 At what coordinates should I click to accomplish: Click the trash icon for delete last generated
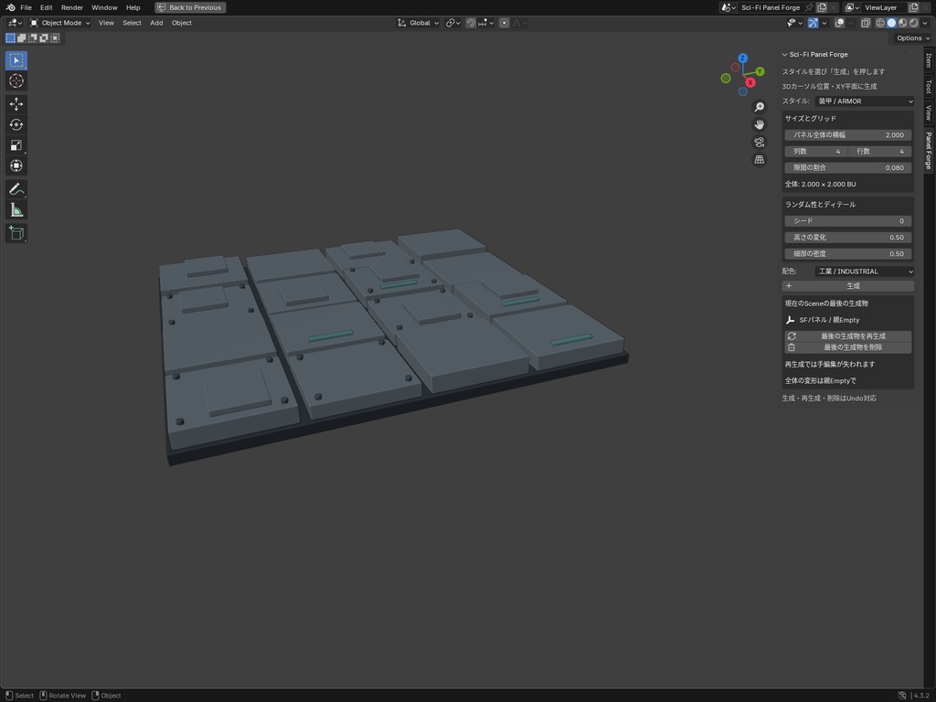point(792,346)
